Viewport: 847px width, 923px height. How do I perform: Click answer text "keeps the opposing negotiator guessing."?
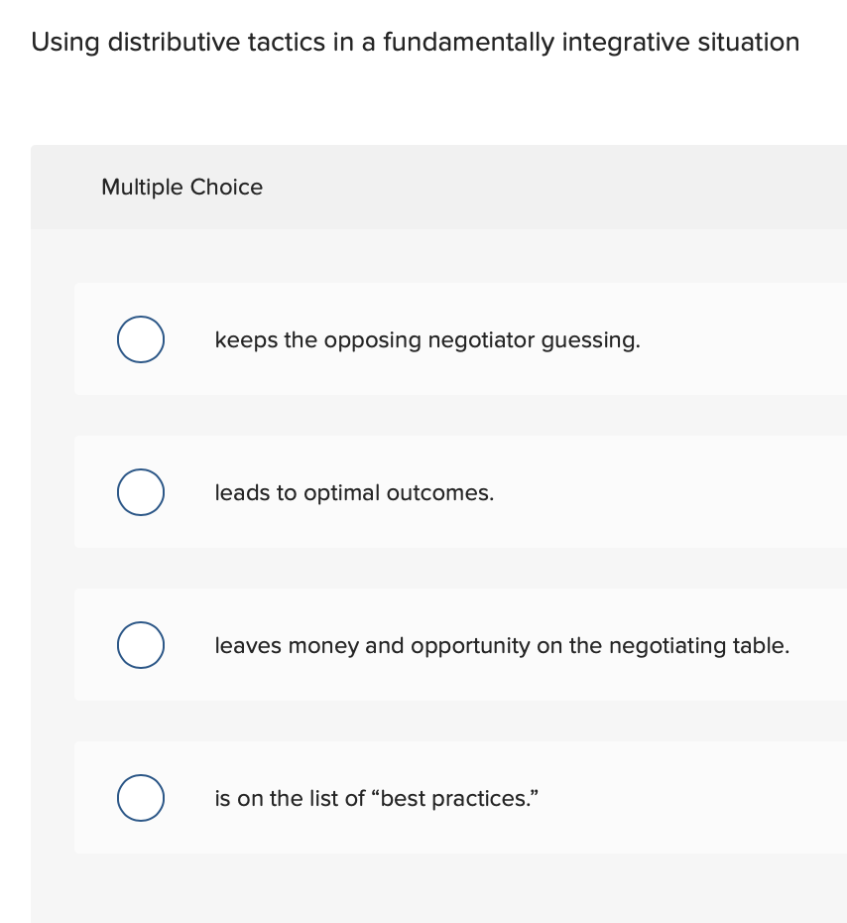[x=427, y=340]
